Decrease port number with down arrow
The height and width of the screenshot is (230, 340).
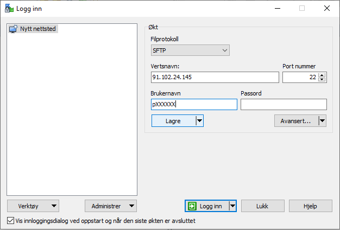[x=322, y=80]
